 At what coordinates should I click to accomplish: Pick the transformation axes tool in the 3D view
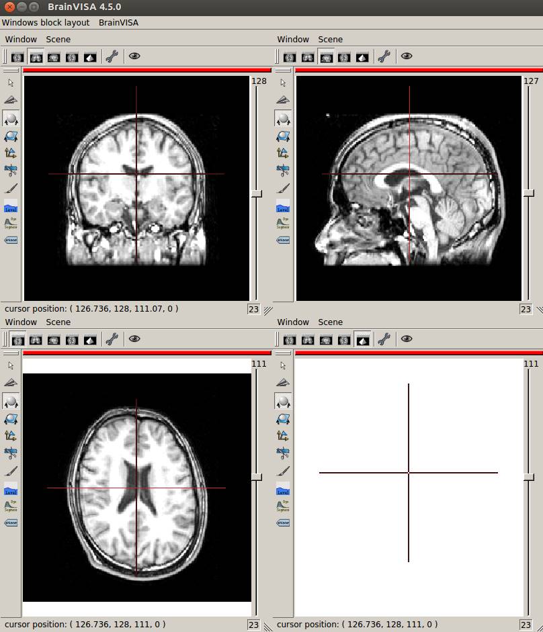click(283, 435)
